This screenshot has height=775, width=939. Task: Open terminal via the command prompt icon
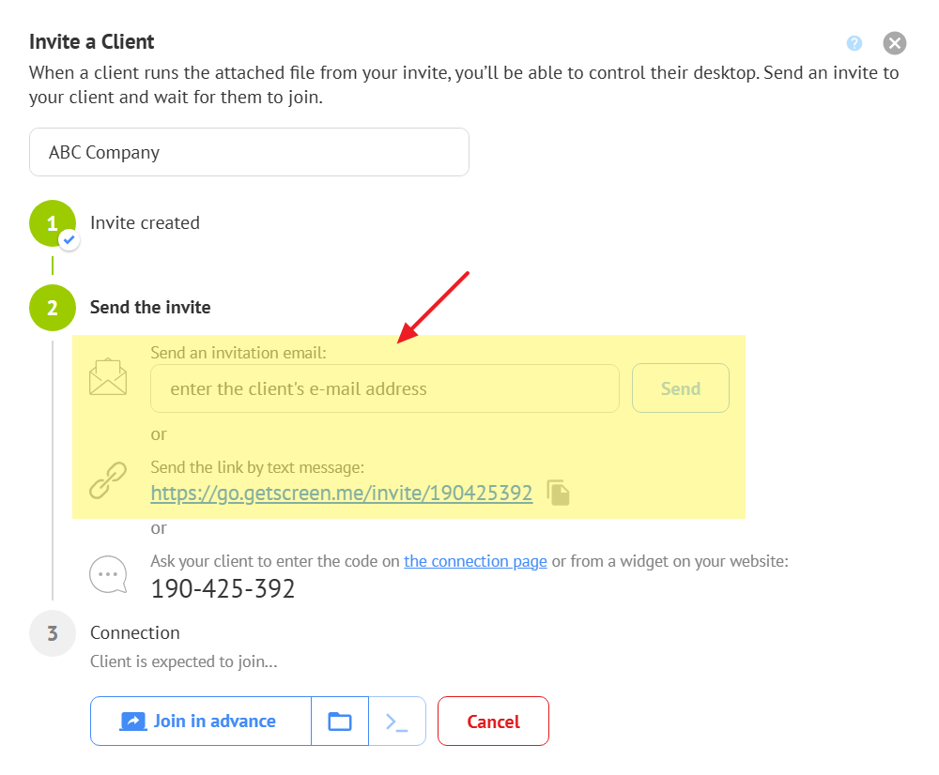(397, 721)
